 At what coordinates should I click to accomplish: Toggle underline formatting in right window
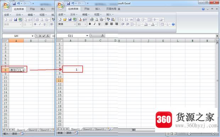tap(99, 24)
